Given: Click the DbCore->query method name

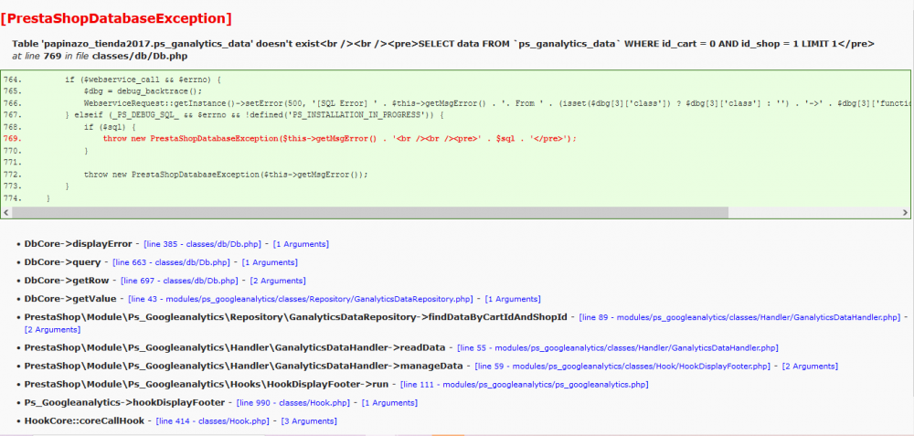Looking at the screenshot, I should 62,263.
